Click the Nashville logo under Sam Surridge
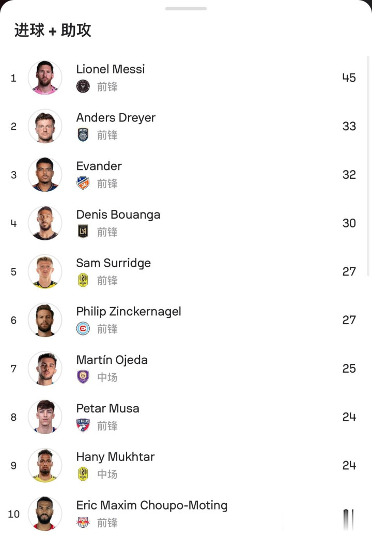This screenshot has width=372, height=535. (83, 280)
